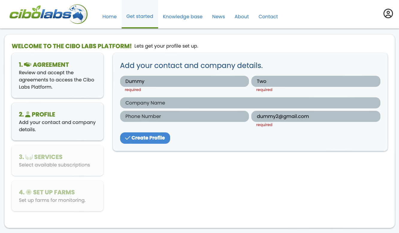Click the seedling icon beside SERVICES
Viewport: 399px width, 233px height.
coord(28,157)
